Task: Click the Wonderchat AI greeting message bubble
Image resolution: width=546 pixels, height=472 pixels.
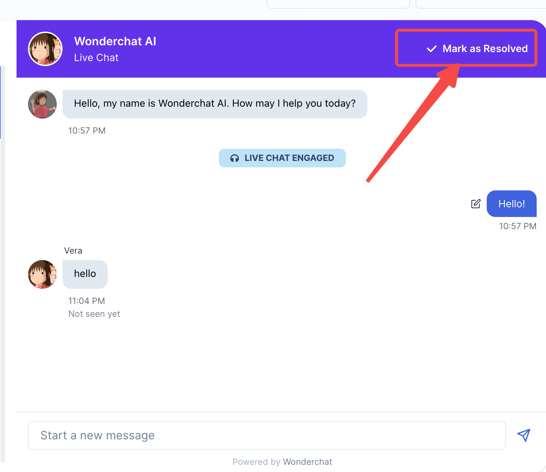Action: click(215, 104)
